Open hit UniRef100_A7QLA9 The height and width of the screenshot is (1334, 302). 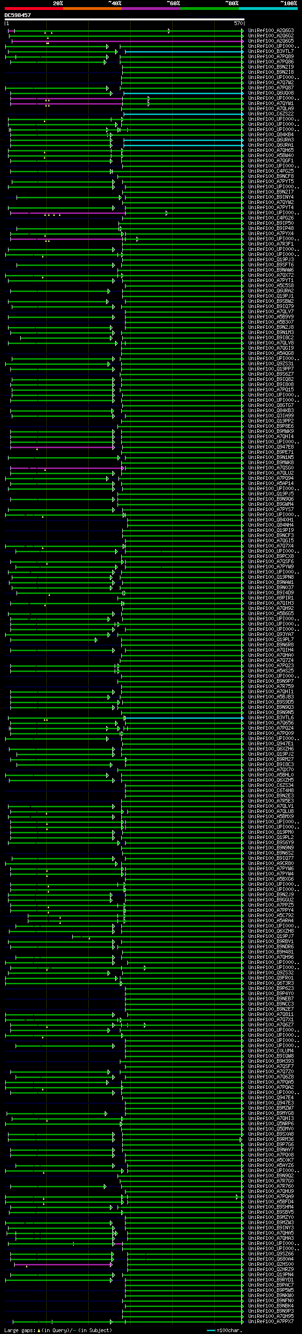[271, 109]
